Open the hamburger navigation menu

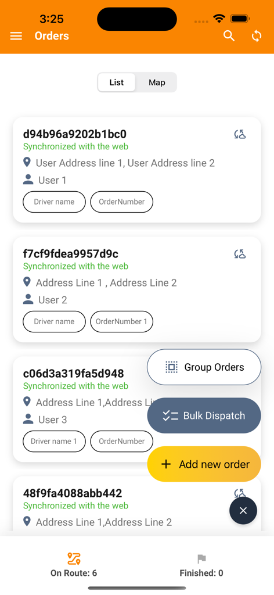16,36
